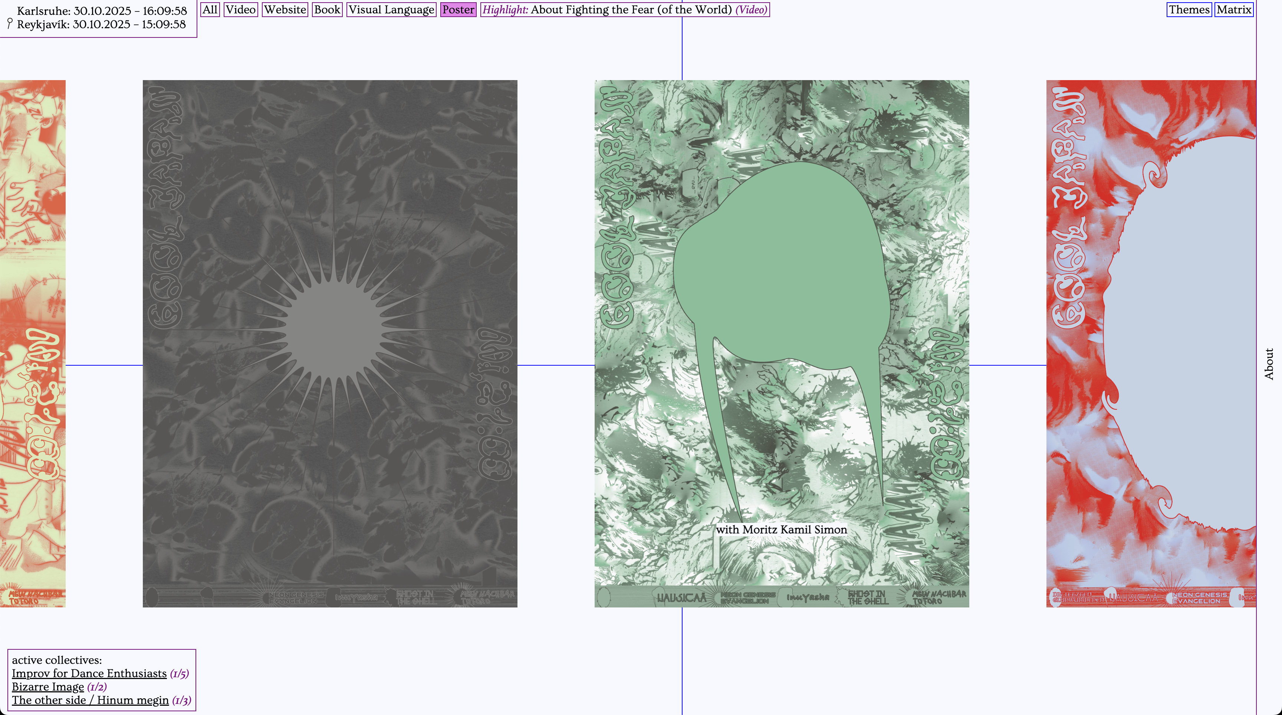Viewport: 1282px width, 715px height.
Task: Open Improv for Dance Enthusiasts collective
Action: pyautogui.click(x=89, y=673)
